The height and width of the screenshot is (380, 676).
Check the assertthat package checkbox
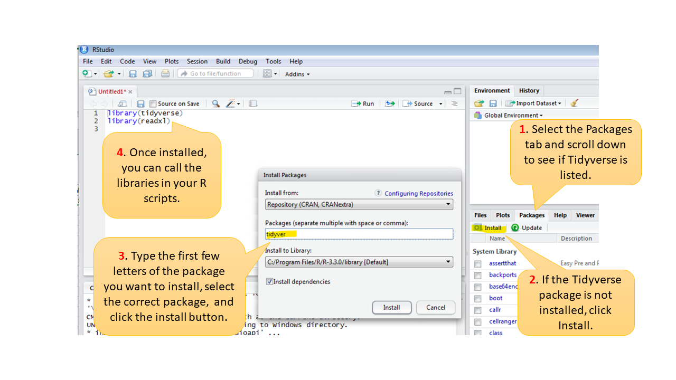tap(478, 264)
